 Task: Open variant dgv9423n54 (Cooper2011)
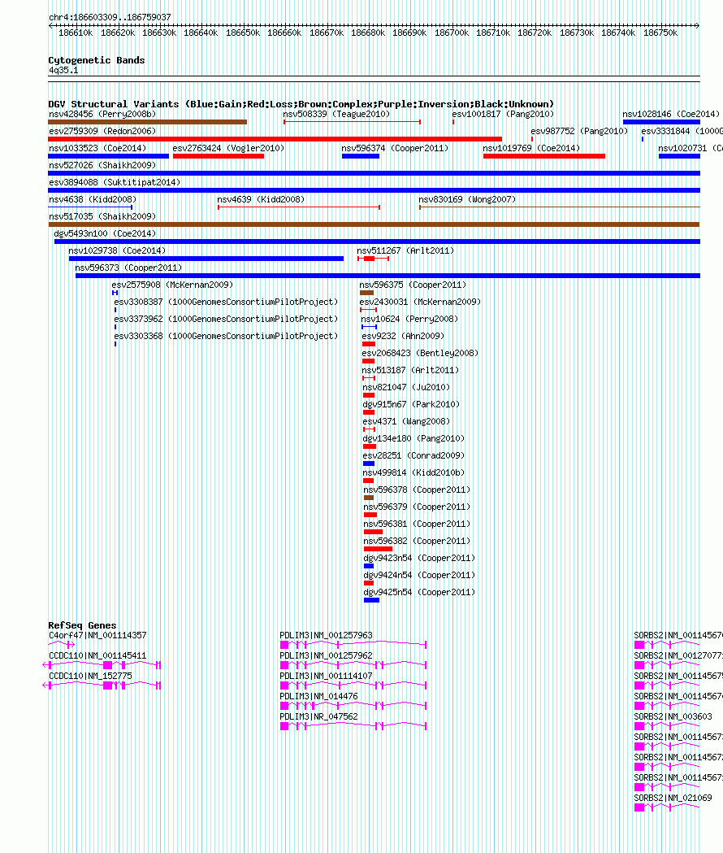click(x=419, y=558)
